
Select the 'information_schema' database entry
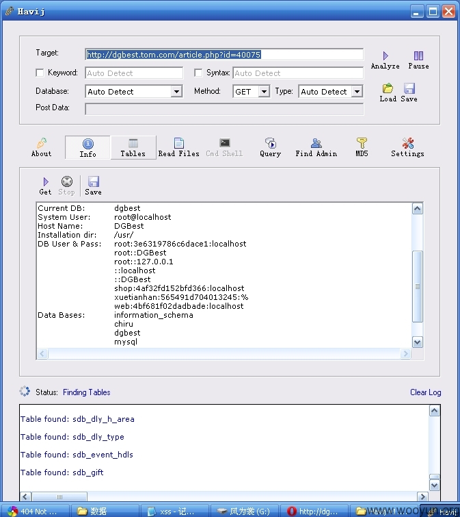click(154, 315)
